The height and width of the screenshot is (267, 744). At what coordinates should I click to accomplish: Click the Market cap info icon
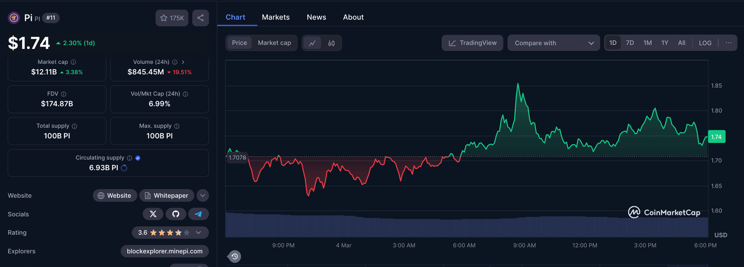click(x=73, y=62)
